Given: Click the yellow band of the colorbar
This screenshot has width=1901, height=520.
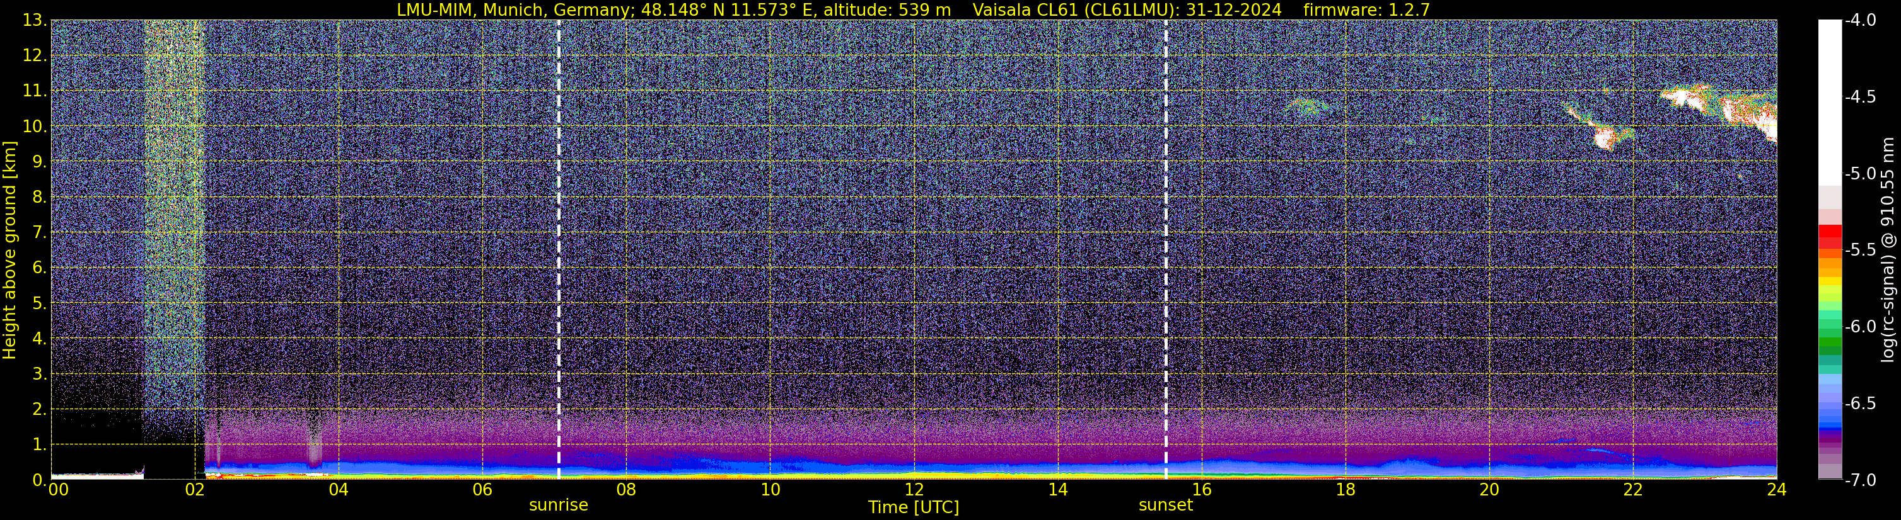Looking at the screenshot, I should 1830,283.
